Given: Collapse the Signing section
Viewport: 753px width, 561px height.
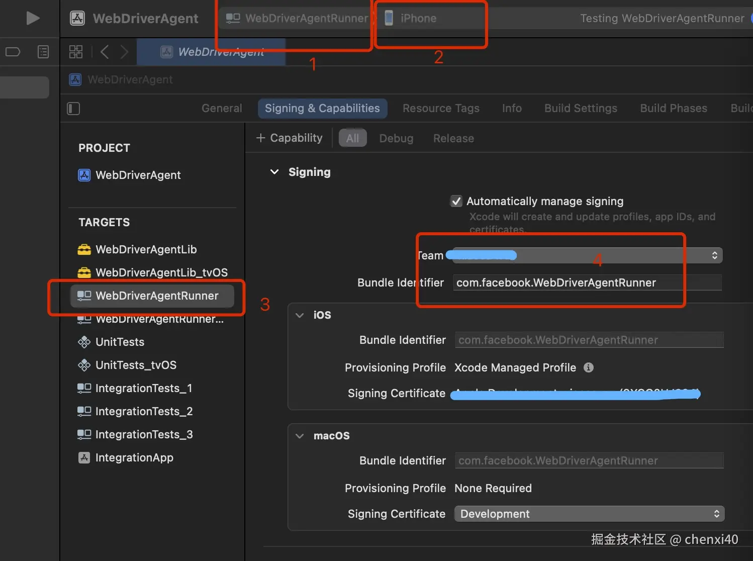Looking at the screenshot, I should (274, 172).
